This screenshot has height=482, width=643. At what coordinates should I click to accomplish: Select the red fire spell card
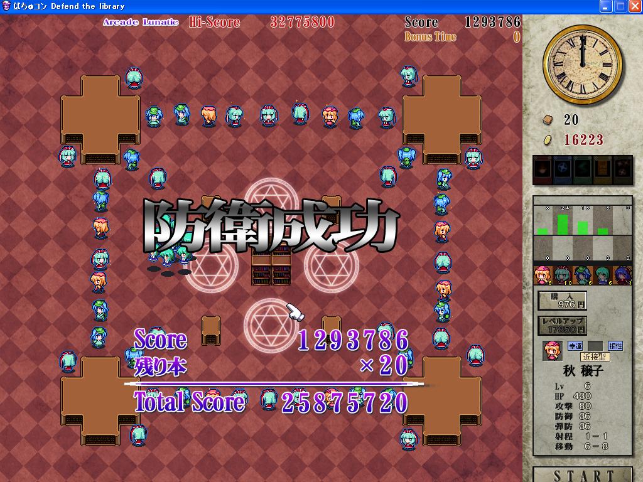(x=543, y=169)
